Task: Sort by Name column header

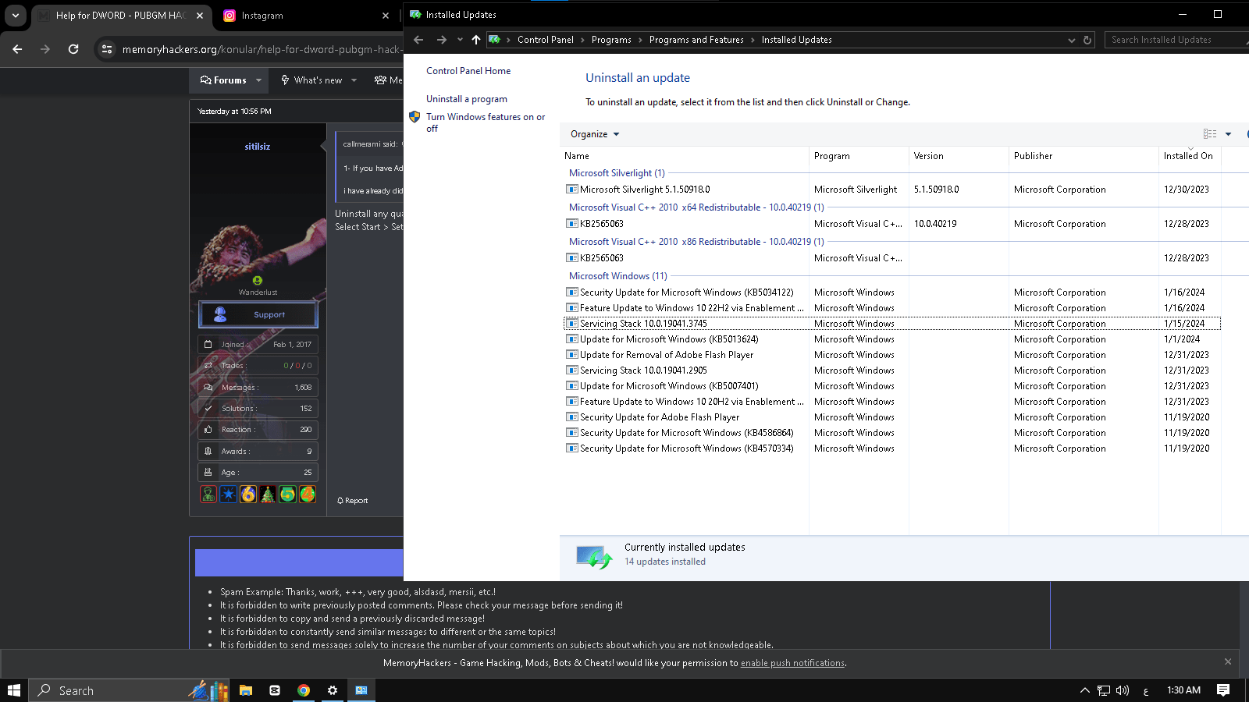Action: pyautogui.click(x=686, y=156)
